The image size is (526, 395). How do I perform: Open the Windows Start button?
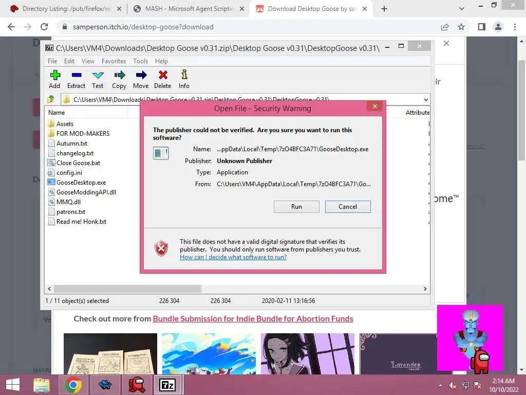tap(13, 385)
